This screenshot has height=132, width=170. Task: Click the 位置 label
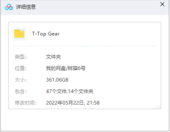21,68
